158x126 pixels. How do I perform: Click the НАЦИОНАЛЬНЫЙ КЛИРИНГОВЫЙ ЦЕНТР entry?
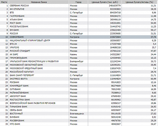[x=30, y=40]
